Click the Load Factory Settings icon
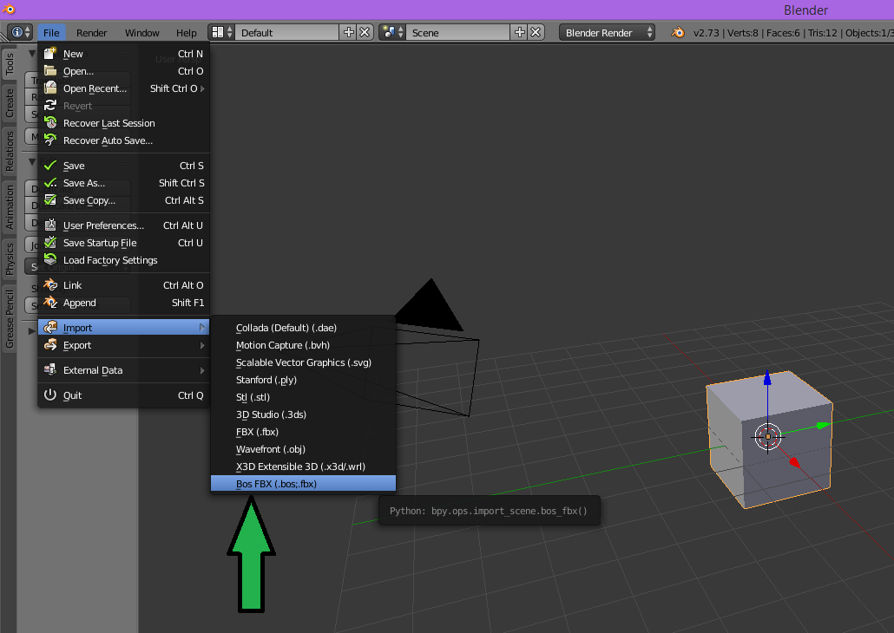Image resolution: width=894 pixels, height=633 pixels. click(50, 260)
